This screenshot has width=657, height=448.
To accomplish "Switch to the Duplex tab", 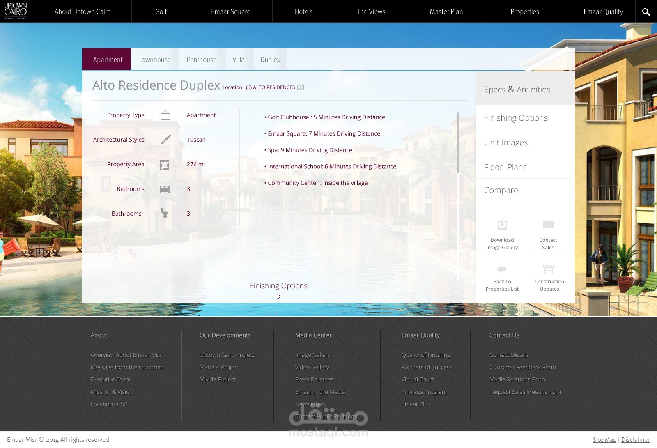I will (270, 59).
